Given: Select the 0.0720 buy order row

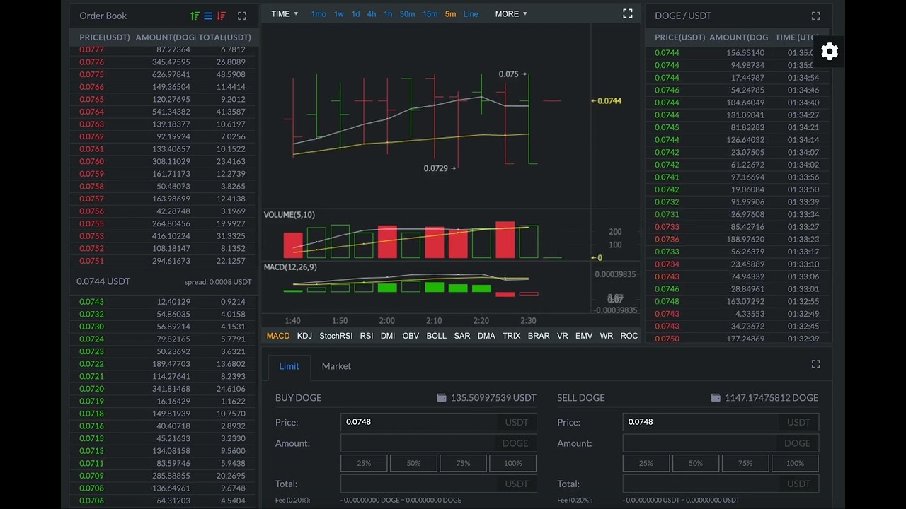Looking at the screenshot, I should point(164,389).
